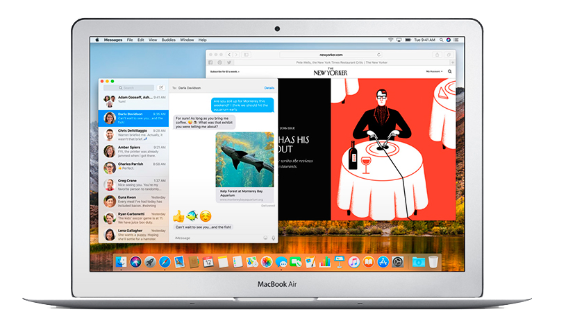Click the shark kelp forest photo in chat
The height and width of the screenshot is (334, 575).
244,159
